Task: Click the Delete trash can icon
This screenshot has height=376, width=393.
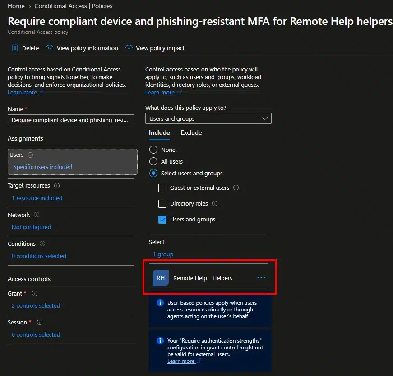Action: (15, 48)
